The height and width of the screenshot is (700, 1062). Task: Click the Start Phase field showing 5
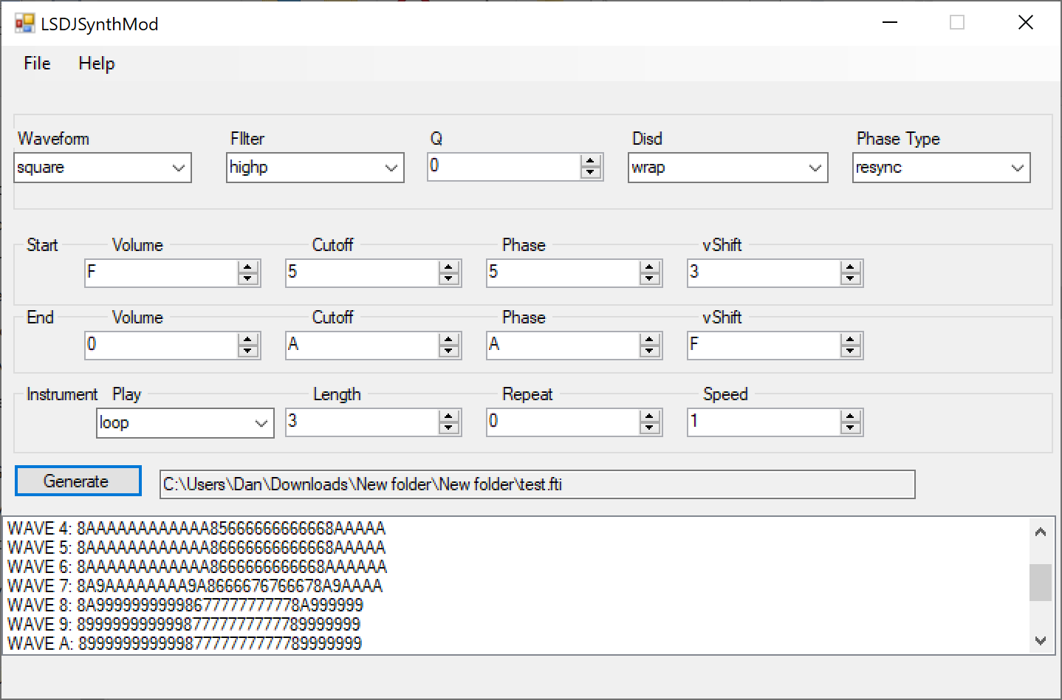(563, 273)
